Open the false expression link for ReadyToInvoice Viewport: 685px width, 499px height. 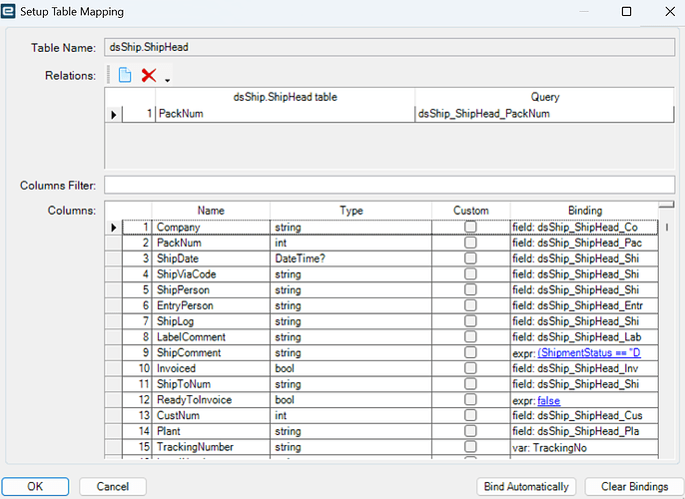pyautogui.click(x=549, y=400)
